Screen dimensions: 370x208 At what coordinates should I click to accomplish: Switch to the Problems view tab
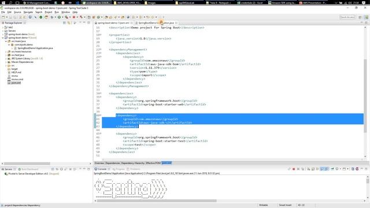134,169
